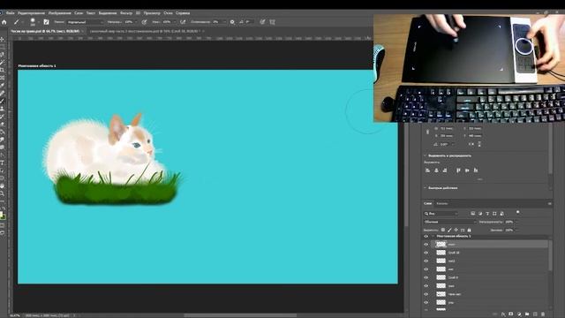Open the symmetry paint butterfly icon
565x318 pixels.
273,22
